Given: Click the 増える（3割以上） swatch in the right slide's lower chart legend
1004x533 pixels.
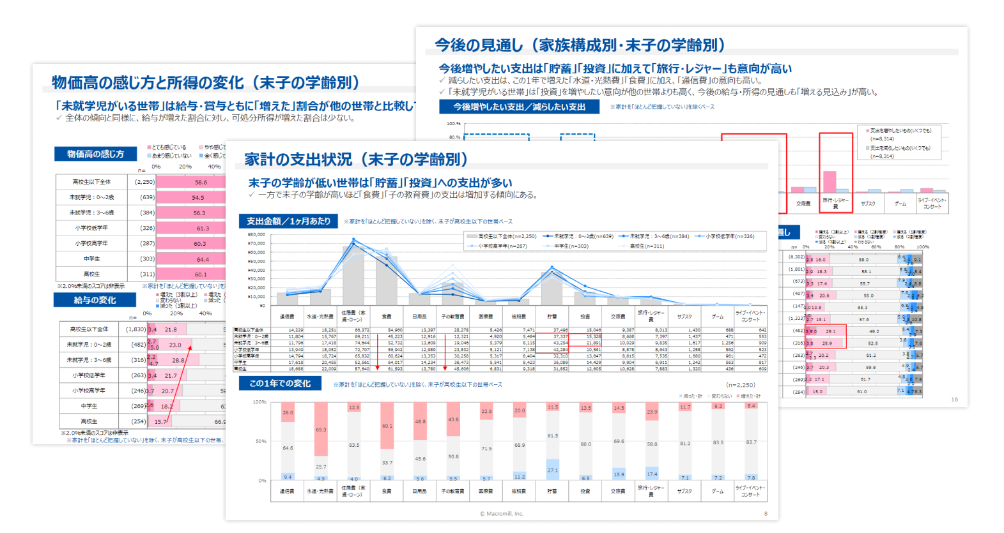Looking at the screenshot, I should coord(817,232).
